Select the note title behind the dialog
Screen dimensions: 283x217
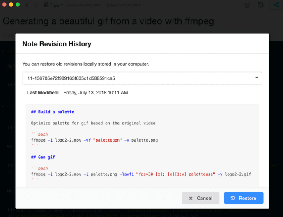pos(108,21)
